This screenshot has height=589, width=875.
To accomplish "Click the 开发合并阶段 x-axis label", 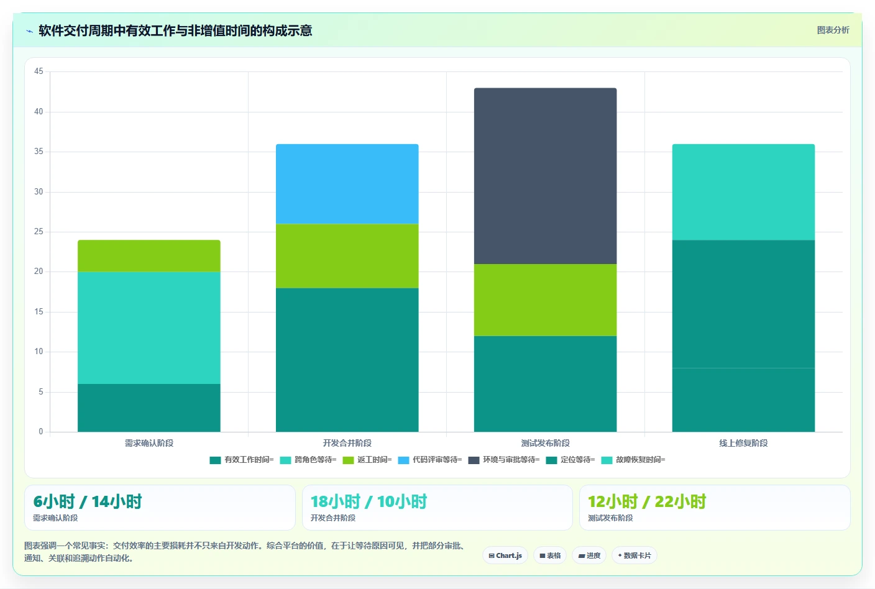I will [x=347, y=443].
